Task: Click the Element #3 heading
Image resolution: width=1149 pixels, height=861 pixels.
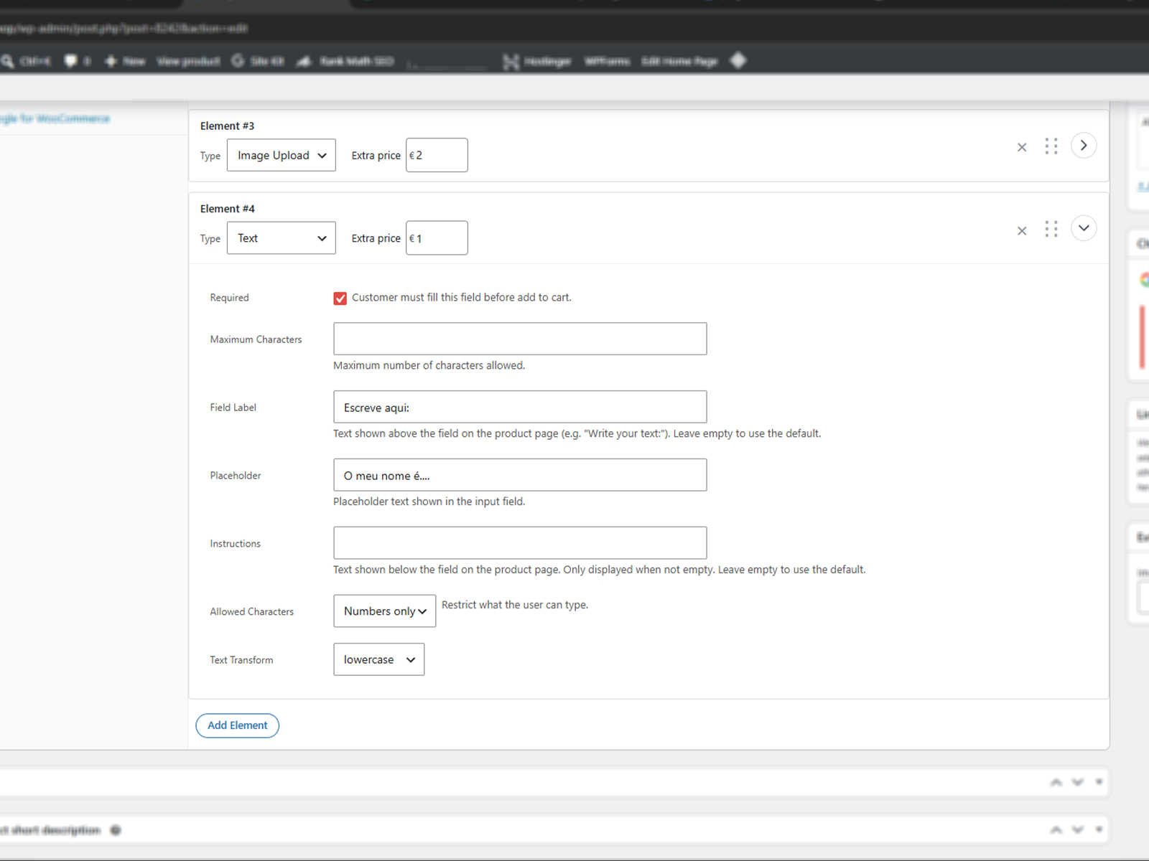Action: (227, 126)
